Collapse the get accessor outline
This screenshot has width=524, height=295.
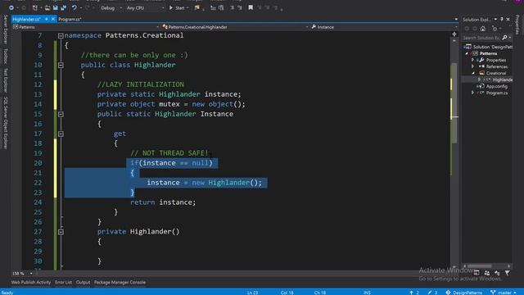tap(61, 134)
